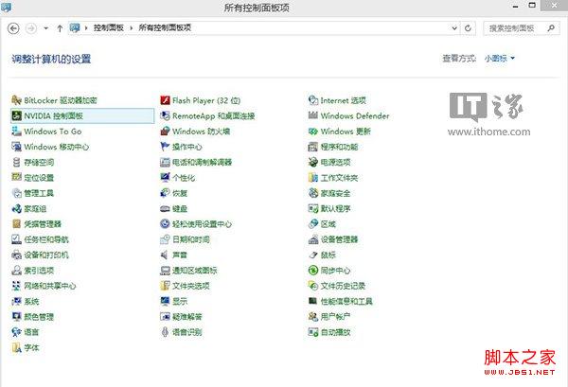568x387 pixels.
Task: Open the 声音 speaker icon
Action: [x=165, y=255]
